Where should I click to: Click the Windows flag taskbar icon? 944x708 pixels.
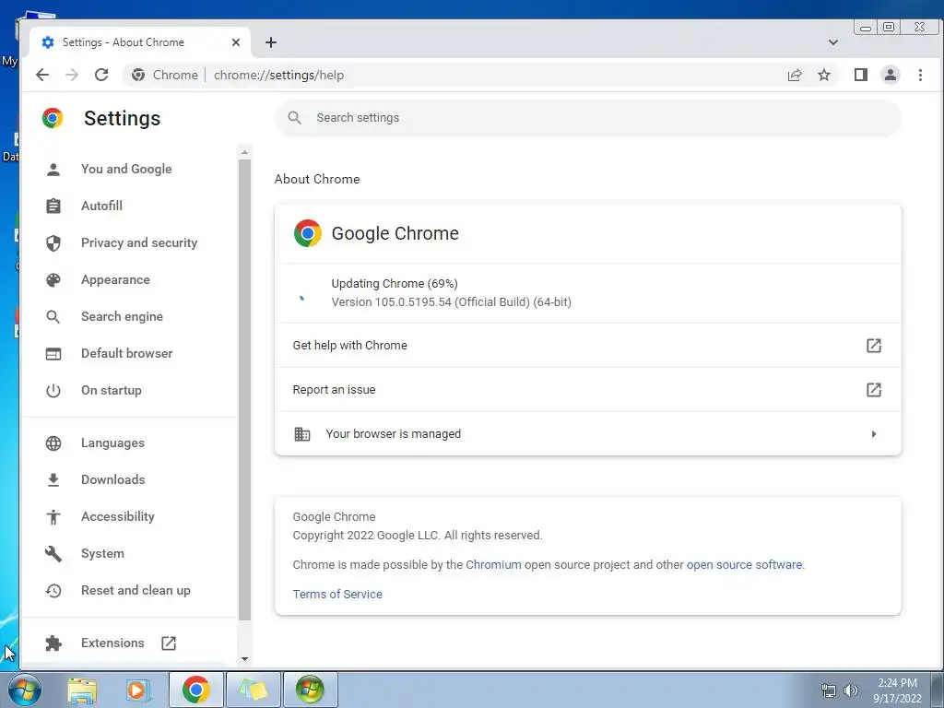pos(310,690)
